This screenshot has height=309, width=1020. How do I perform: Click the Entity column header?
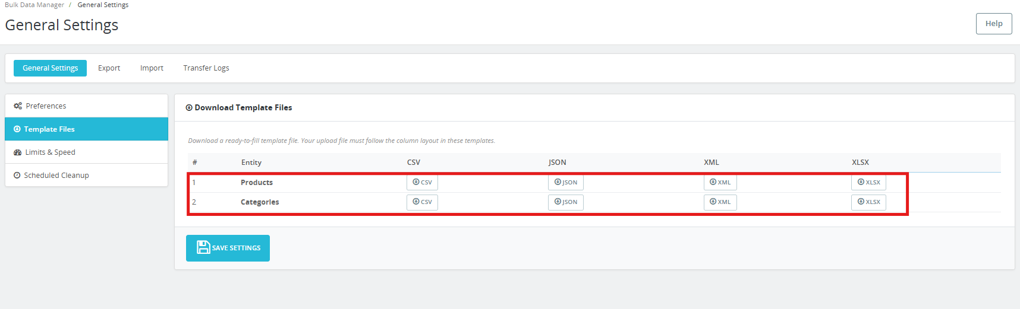tap(251, 163)
